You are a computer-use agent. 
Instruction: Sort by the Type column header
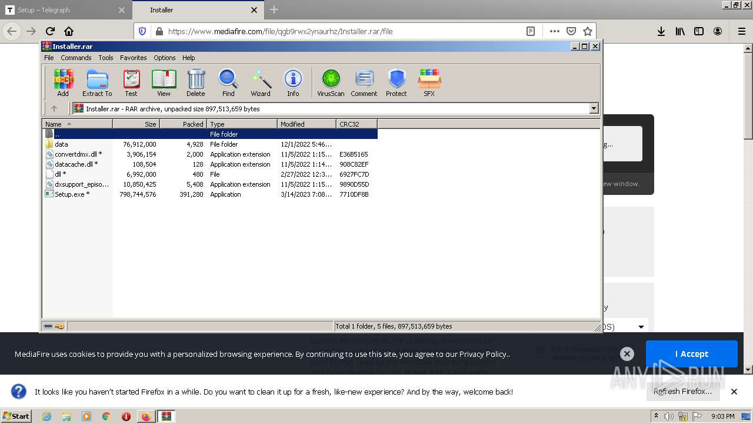pyautogui.click(x=242, y=124)
